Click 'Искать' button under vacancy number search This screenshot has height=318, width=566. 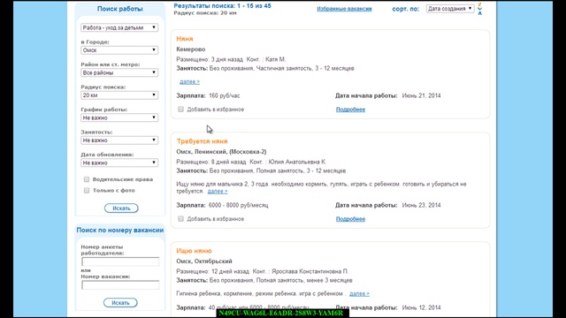pos(120,302)
